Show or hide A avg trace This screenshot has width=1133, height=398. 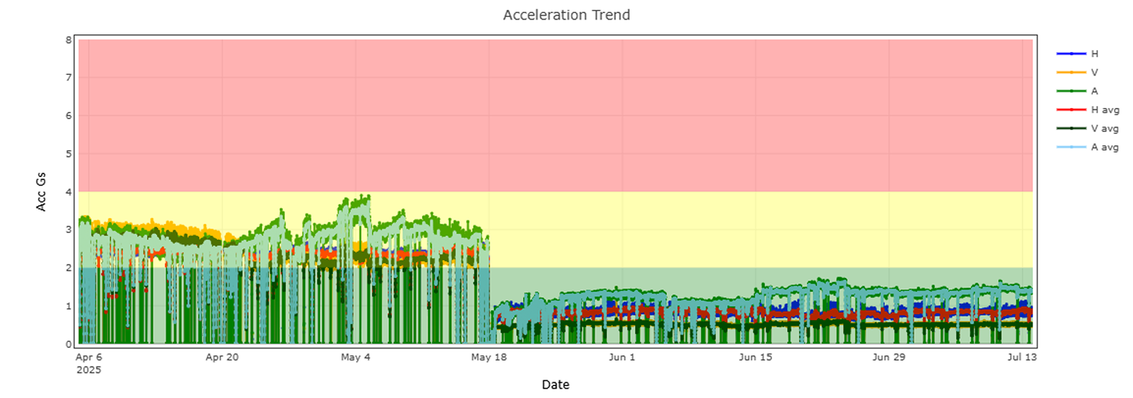coord(1104,147)
